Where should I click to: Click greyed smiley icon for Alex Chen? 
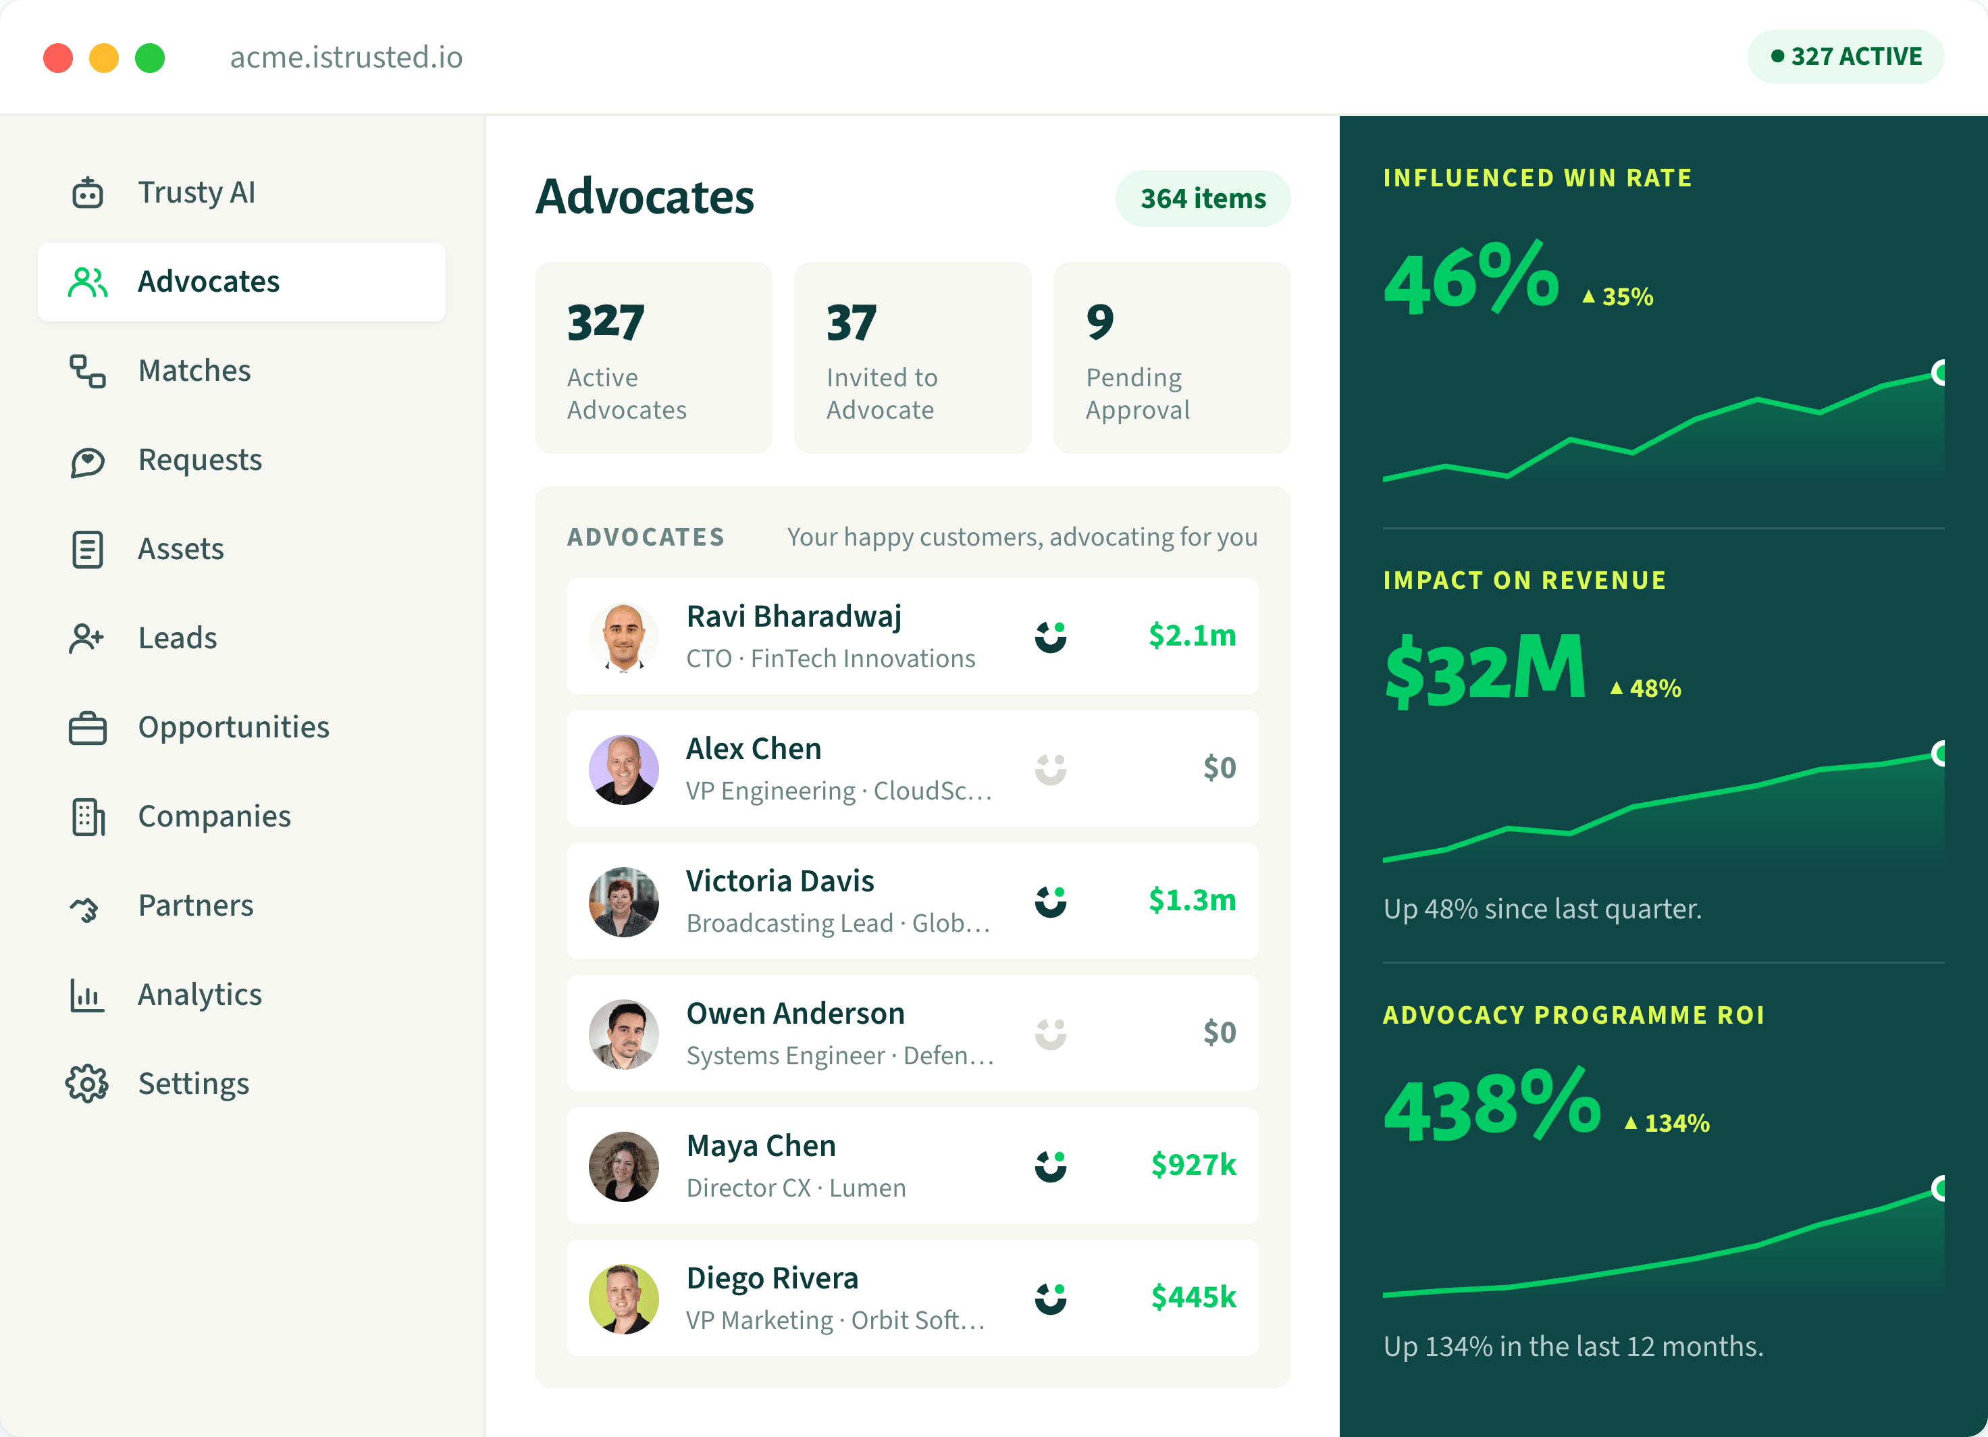coord(1050,770)
